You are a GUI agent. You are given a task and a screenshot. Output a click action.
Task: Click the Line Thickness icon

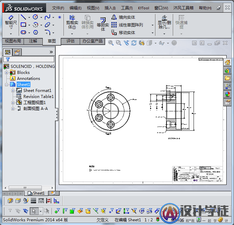point(33,201)
